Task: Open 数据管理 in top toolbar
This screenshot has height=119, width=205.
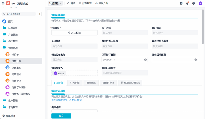Action: tap(83, 3)
